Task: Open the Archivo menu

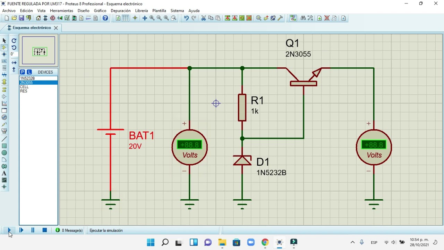Action: pyautogui.click(x=9, y=11)
